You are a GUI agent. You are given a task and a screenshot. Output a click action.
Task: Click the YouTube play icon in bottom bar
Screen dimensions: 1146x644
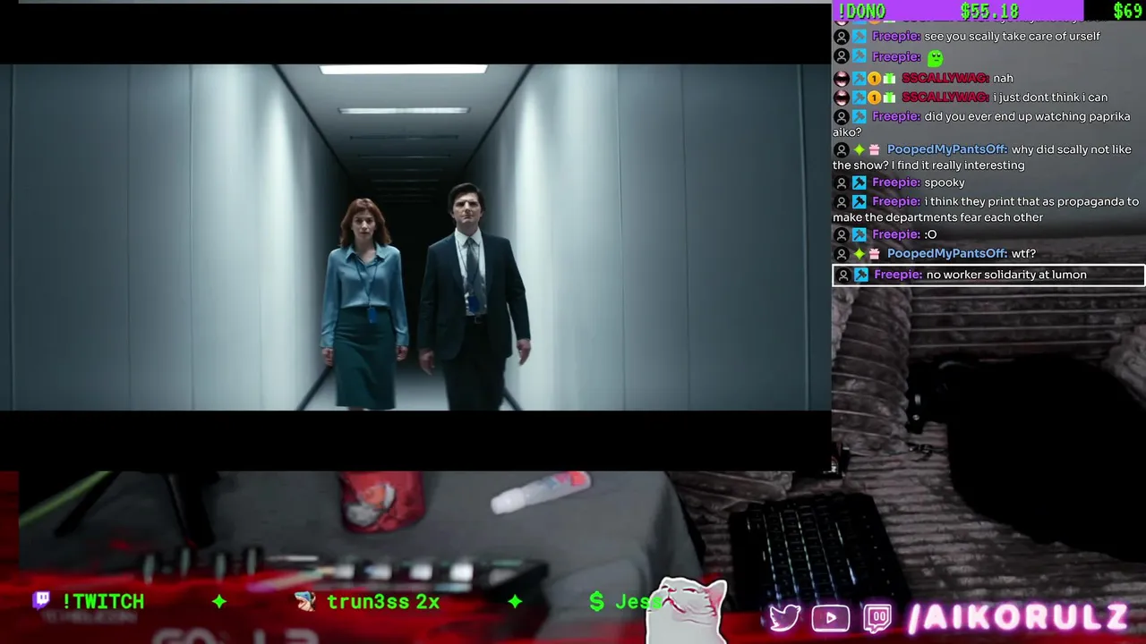[831, 618]
